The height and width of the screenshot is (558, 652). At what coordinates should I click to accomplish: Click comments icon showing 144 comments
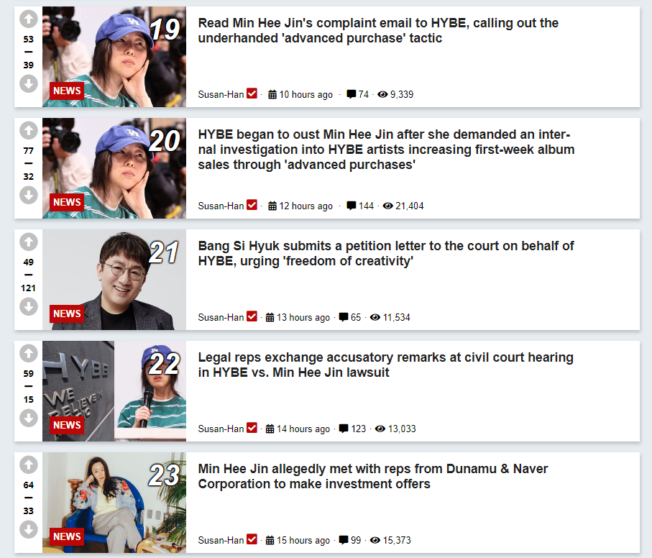352,206
